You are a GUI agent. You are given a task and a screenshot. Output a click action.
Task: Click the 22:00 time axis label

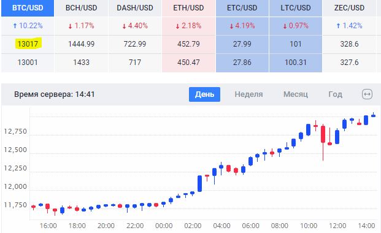coord(135,226)
